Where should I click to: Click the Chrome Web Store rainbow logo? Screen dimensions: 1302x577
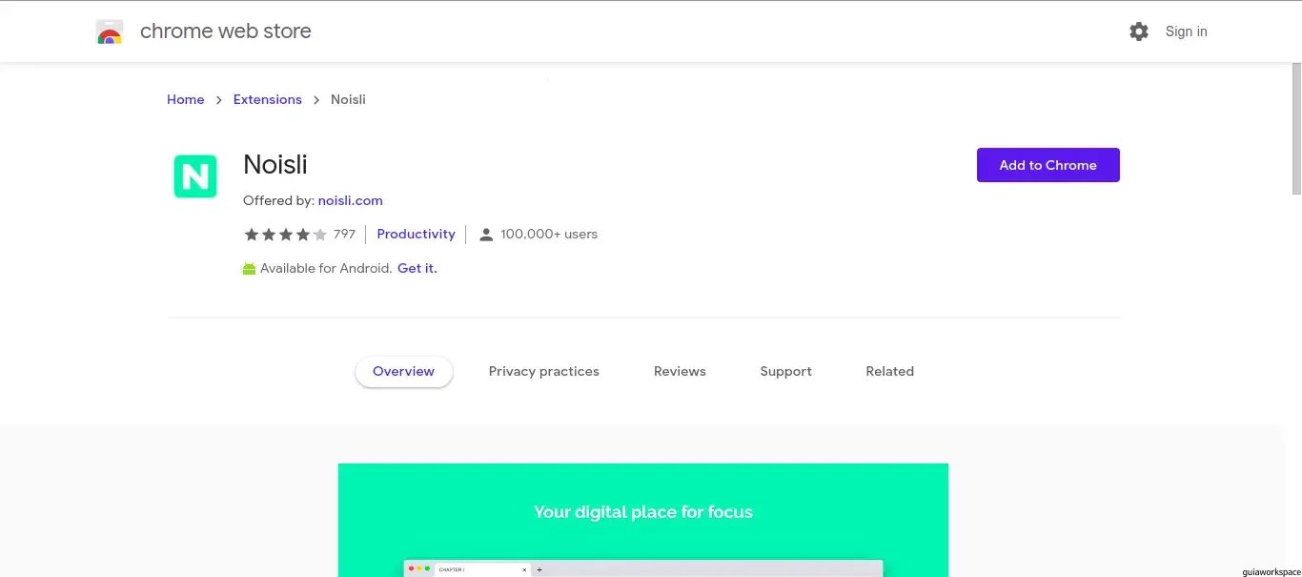pyautogui.click(x=110, y=31)
